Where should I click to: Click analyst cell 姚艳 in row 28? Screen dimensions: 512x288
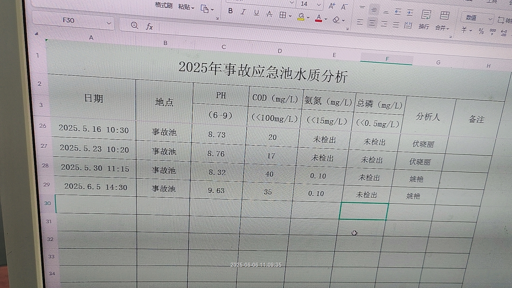click(416, 179)
